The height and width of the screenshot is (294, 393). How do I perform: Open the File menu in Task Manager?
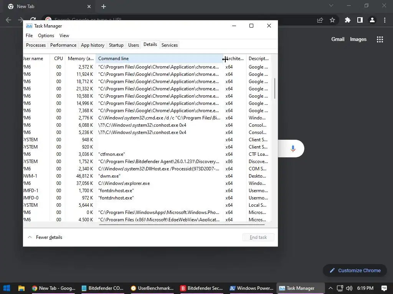pyautogui.click(x=29, y=36)
